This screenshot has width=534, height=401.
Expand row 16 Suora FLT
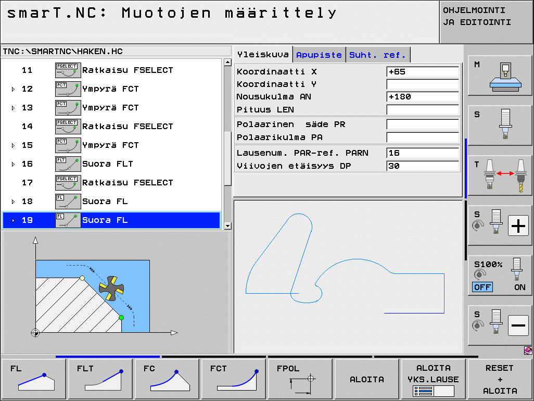click(13, 164)
